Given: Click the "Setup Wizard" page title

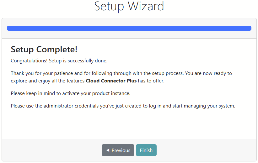Looking at the screenshot, I should [x=129, y=7].
